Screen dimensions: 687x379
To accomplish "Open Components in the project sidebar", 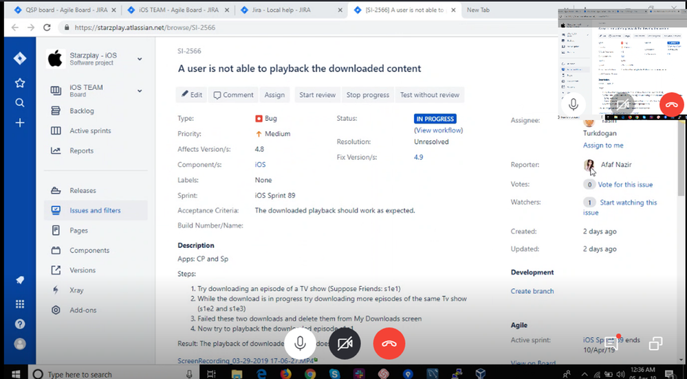I will click(x=89, y=251).
